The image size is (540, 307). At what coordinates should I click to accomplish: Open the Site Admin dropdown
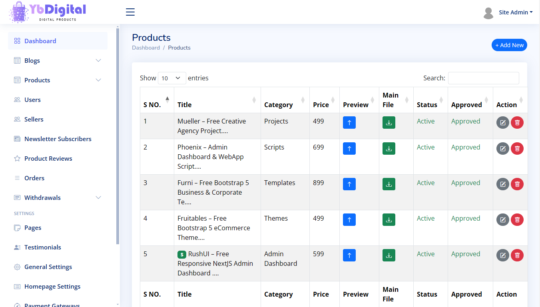(x=516, y=12)
